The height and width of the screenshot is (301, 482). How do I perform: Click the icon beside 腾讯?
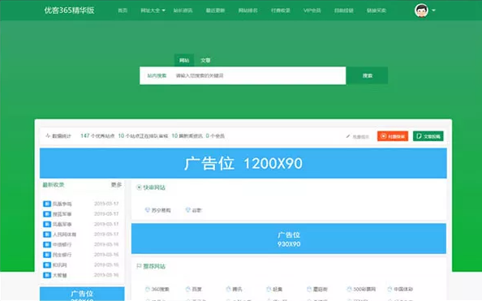click(228, 289)
